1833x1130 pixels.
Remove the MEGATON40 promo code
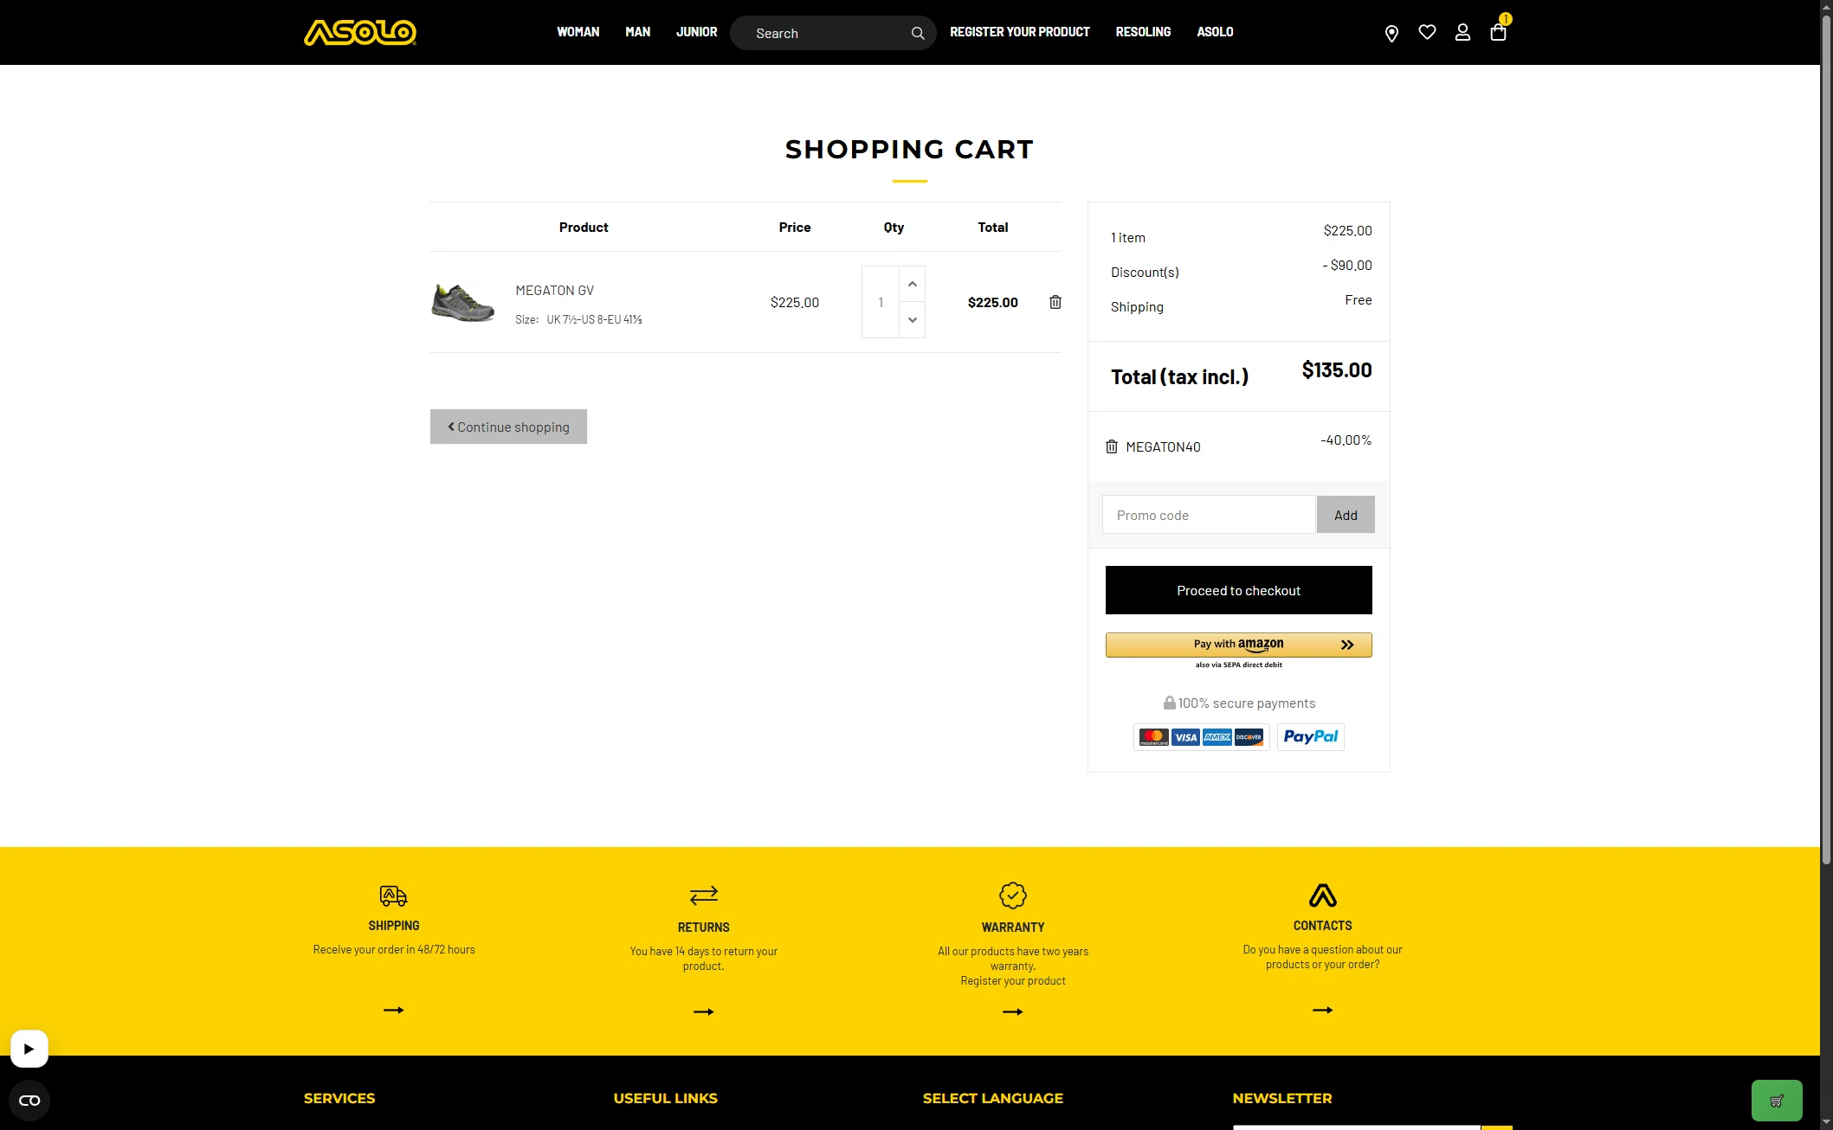1112,446
